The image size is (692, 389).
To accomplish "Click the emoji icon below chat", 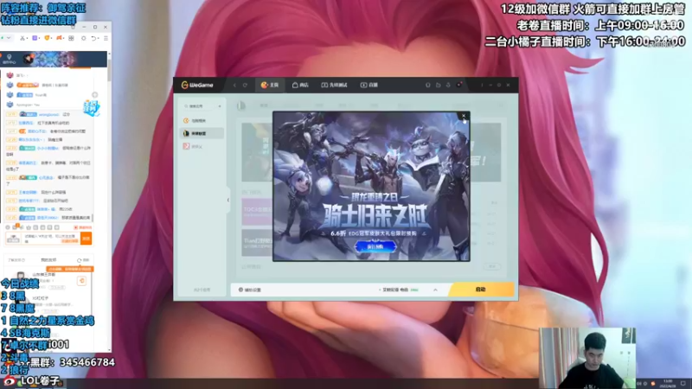I will pos(8,227).
